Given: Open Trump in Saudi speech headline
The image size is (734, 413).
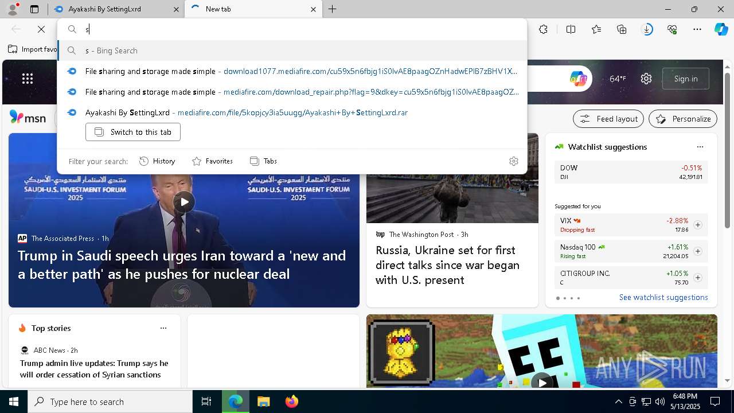Looking at the screenshot, I should tap(182, 264).
